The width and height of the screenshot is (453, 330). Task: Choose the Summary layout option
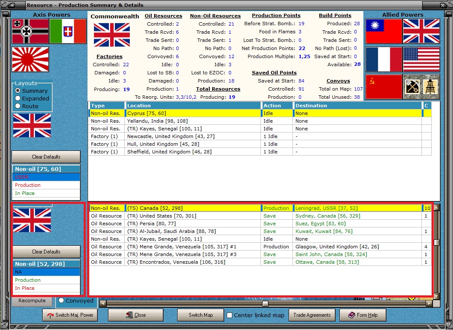pos(32,91)
